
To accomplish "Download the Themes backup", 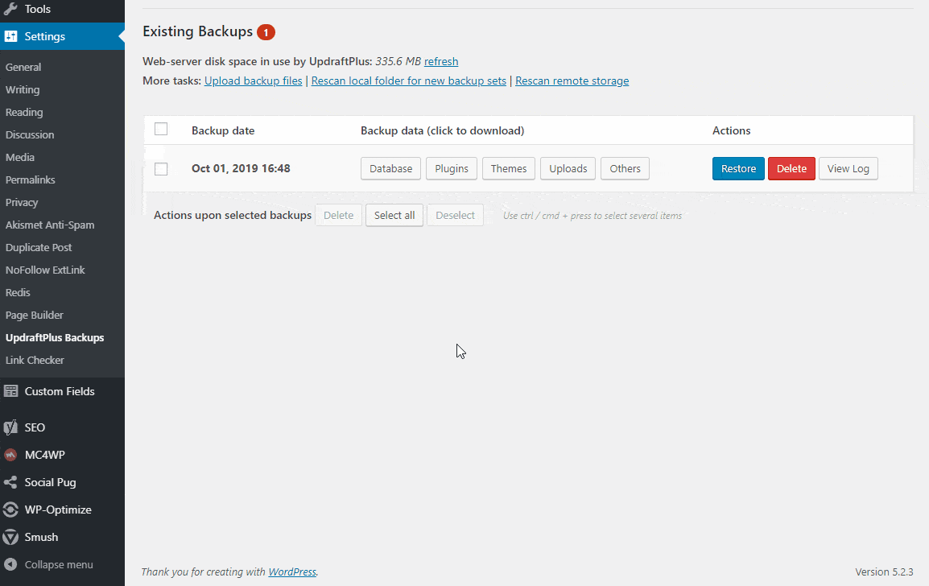I will [x=508, y=168].
